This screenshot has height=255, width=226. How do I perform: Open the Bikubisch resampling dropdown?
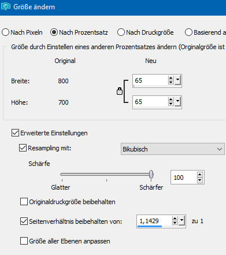click(x=173, y=149)
